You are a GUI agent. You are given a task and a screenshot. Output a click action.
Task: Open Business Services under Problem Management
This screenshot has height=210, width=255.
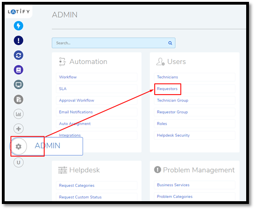pyautogui.click(x=173, y=185)
